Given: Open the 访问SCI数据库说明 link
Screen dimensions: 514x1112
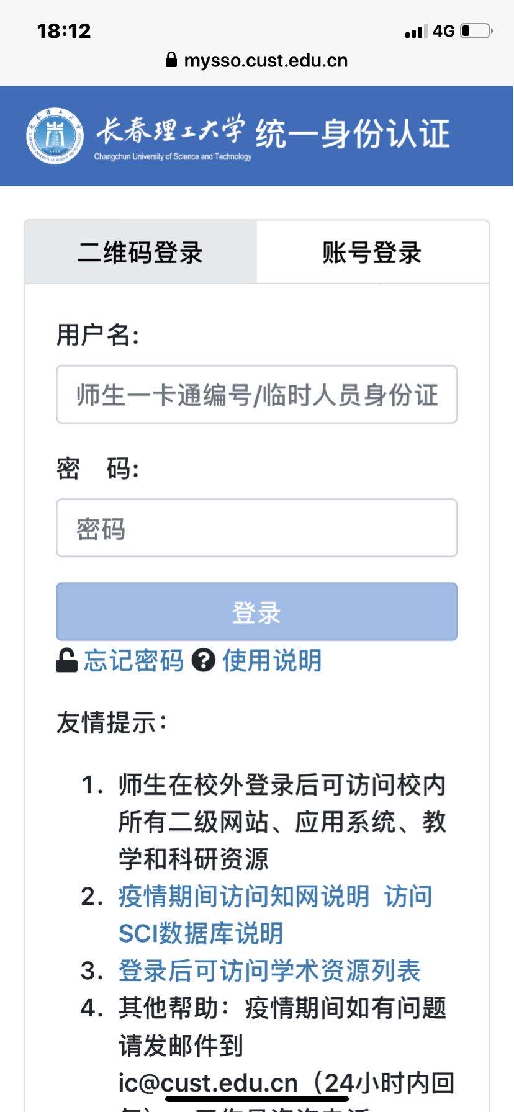Looking at the screenshot, I should (x=276, y=915).
